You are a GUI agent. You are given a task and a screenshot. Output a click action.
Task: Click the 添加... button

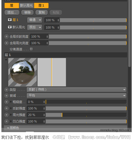(x=12, y=12)
